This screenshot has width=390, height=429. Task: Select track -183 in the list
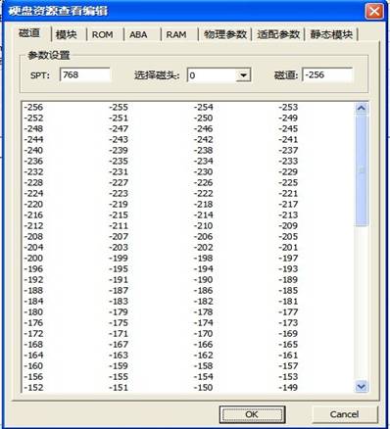pyautogui.click(x=119, y=301)
